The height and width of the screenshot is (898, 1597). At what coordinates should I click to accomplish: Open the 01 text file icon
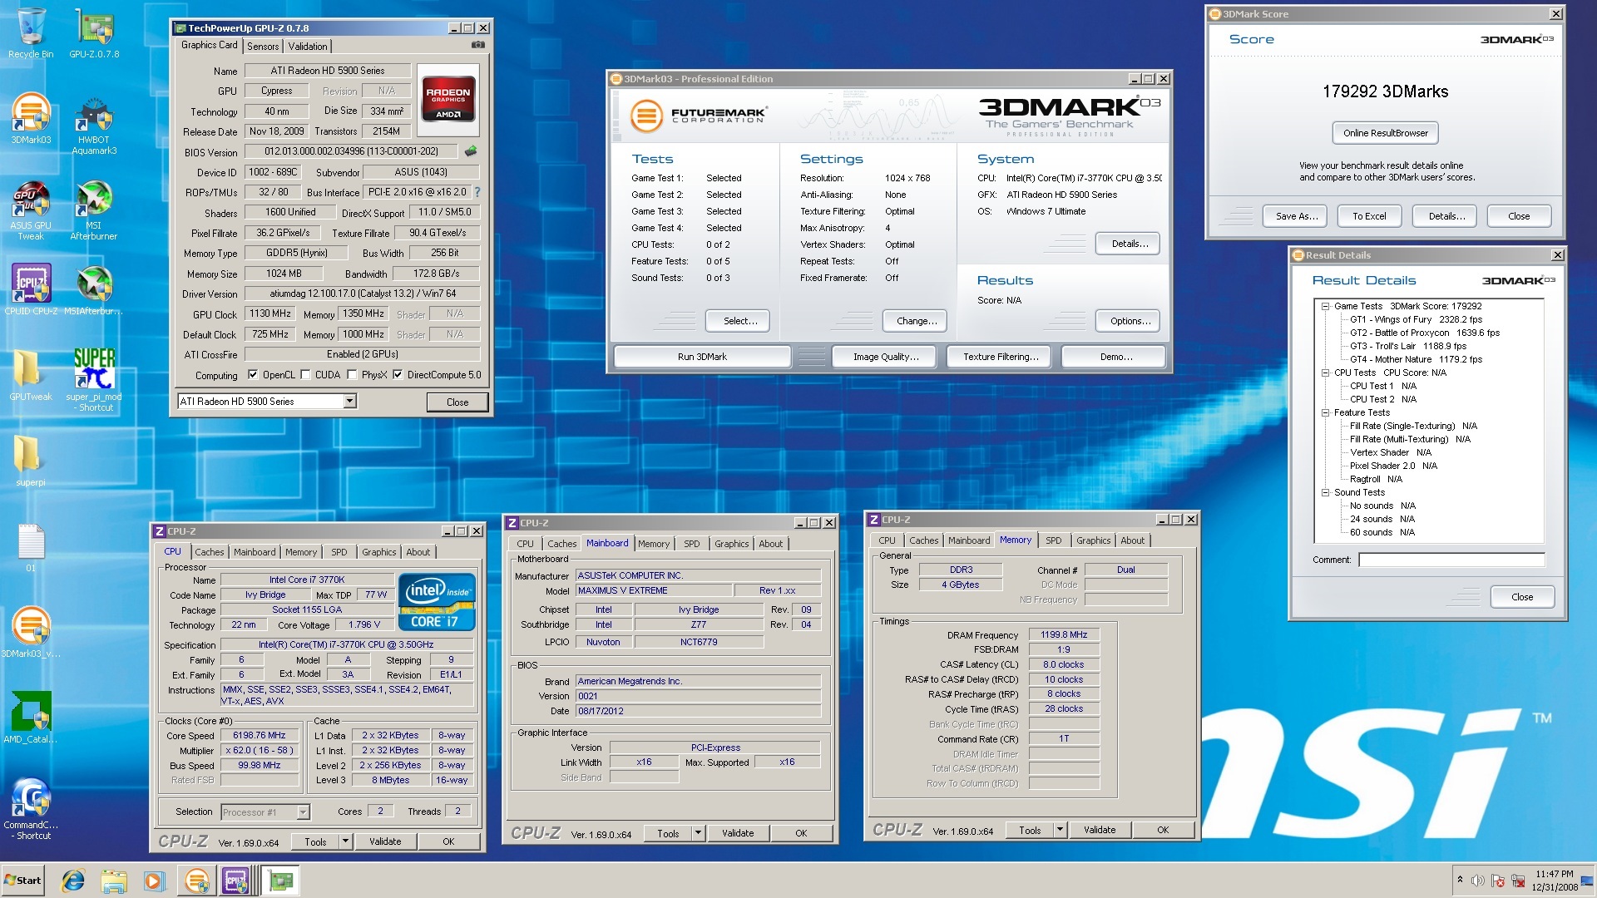[31, 547]
